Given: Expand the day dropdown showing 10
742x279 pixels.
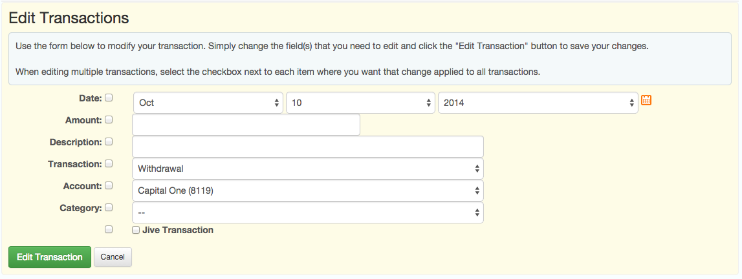Looking at the screenshot, I should (x=360, y=103).
